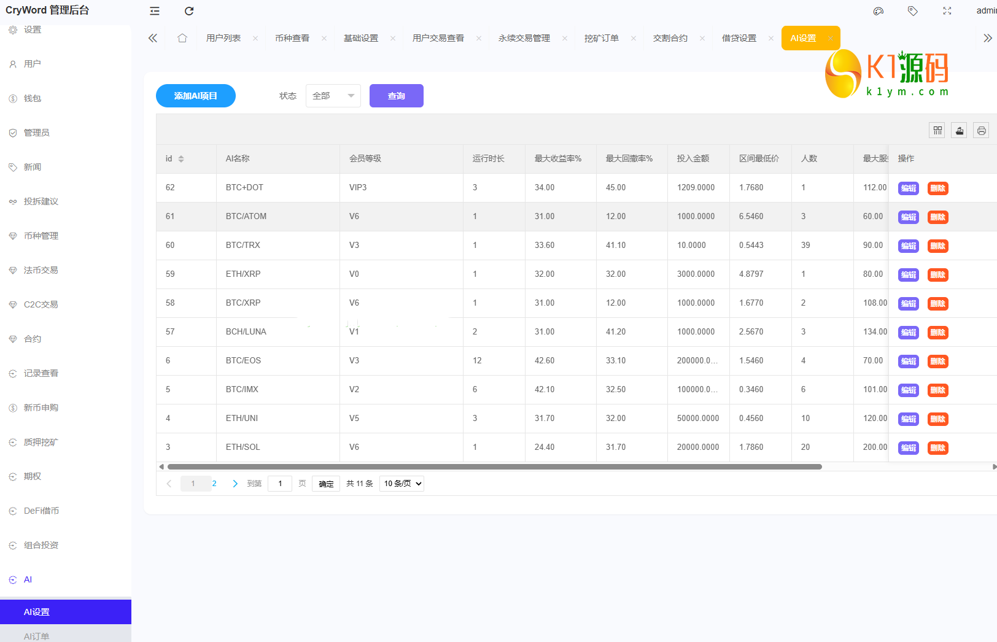Delete the BTC/TRX row
Screen dimensions: 997x642
pyautogui.click(x=938, y=246)
